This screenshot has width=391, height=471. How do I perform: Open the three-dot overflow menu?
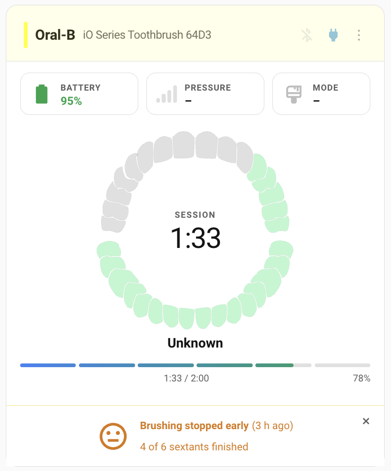click(x=359, y=35)
